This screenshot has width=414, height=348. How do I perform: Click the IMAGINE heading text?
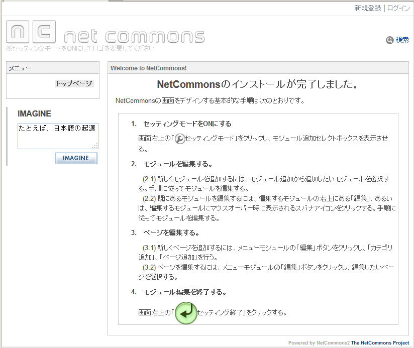click(x=34, y=113)
